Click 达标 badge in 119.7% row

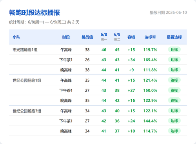pos(174,49)
